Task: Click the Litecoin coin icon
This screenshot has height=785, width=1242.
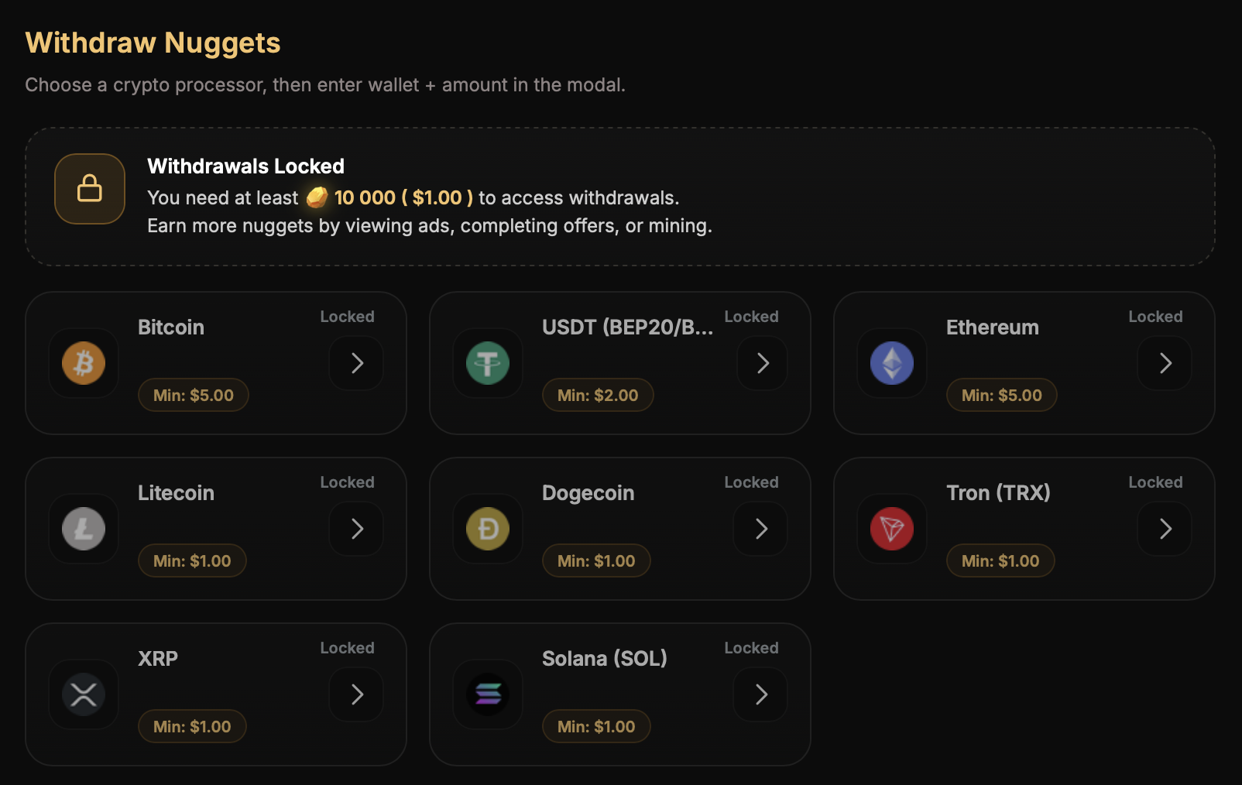Action: pos(84,529)
